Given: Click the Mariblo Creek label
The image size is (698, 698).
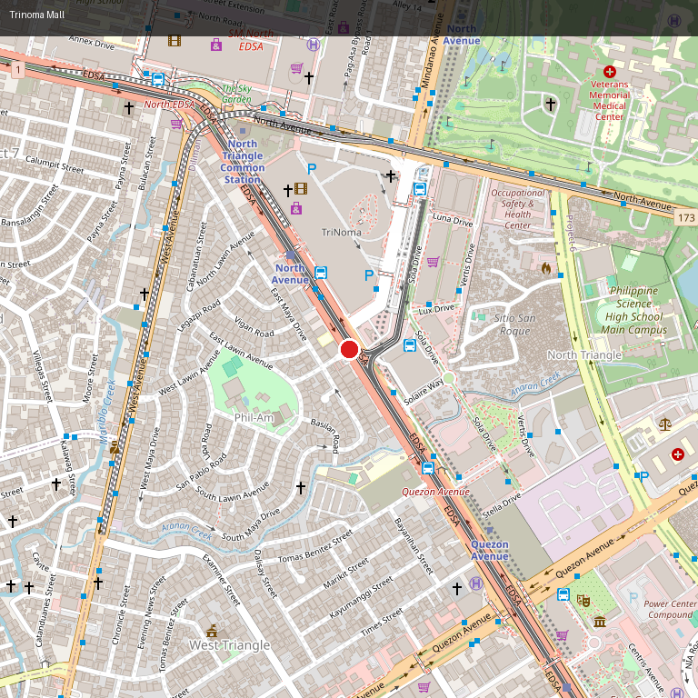Looking at the screenshot, I should [x=107, y=413].
